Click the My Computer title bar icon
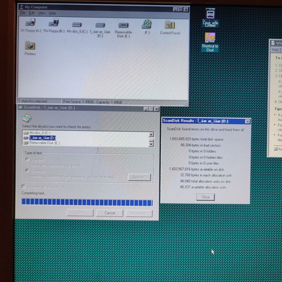282x282 pixels. tap(21, 7)
